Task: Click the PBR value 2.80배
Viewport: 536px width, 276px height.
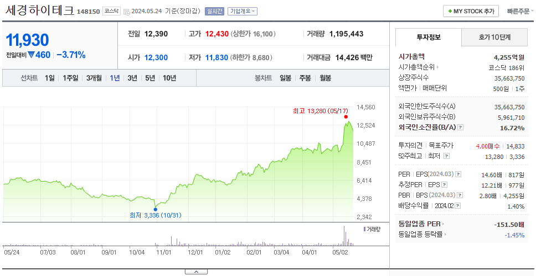Action: pos(488,196)
